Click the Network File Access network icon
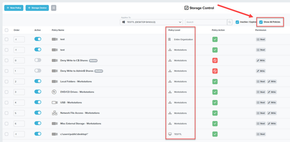Viewport: 290px width, 142px height. tap(55, 113)
